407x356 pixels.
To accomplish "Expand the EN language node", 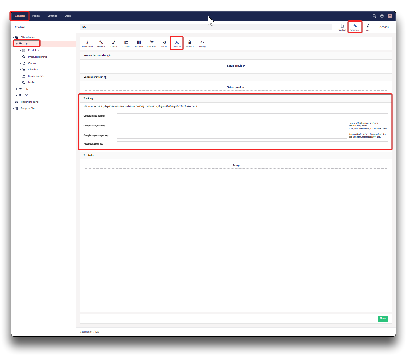I will (16, 89).
